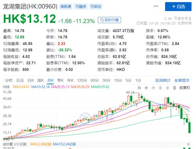This screenshot has height=149, width=196.
Task: Open 全屏显示 fullscreen chart
Action: (182, 80)
